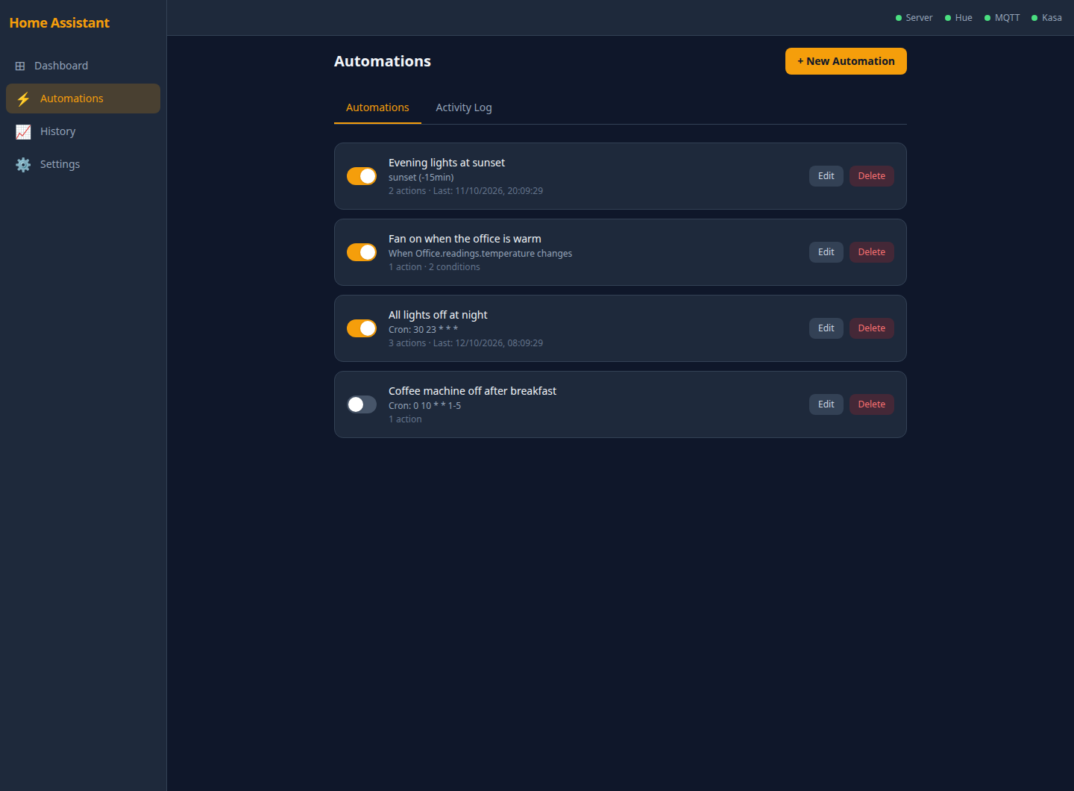Screen dimensions: 1074x791
Task: Open History from the sidebar
Action: (83, 131)
